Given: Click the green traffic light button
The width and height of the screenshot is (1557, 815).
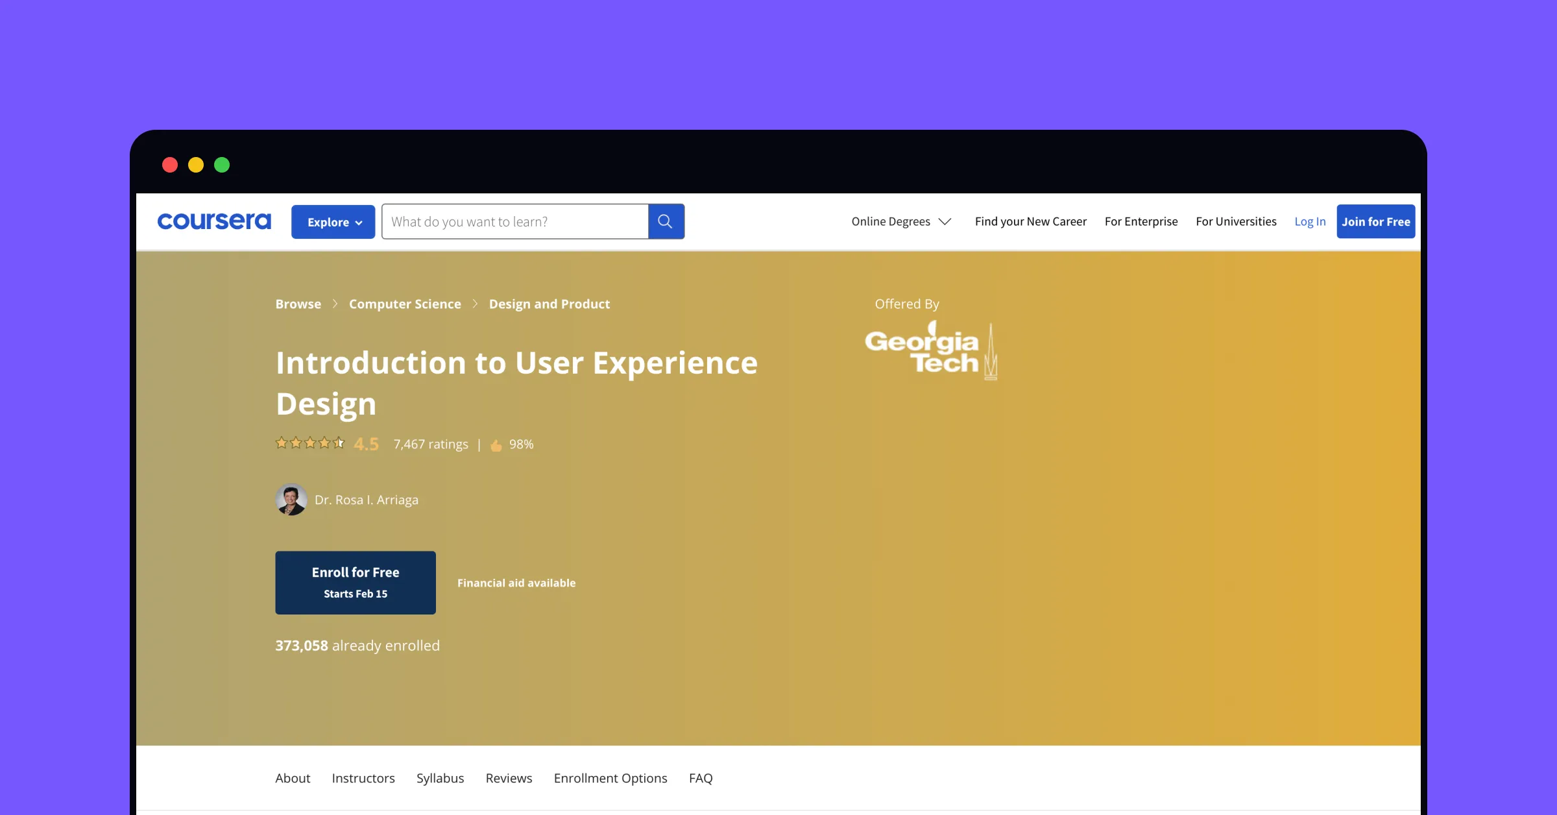Looking at the screenshot, I should (x=223, y=165).
